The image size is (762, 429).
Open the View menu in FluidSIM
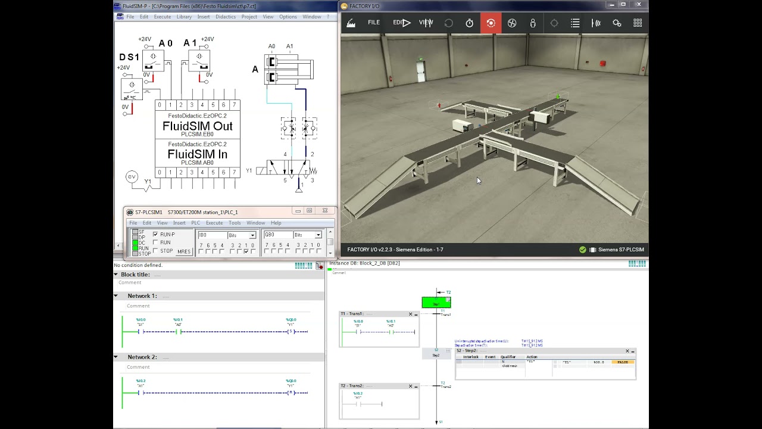point(268,17)
